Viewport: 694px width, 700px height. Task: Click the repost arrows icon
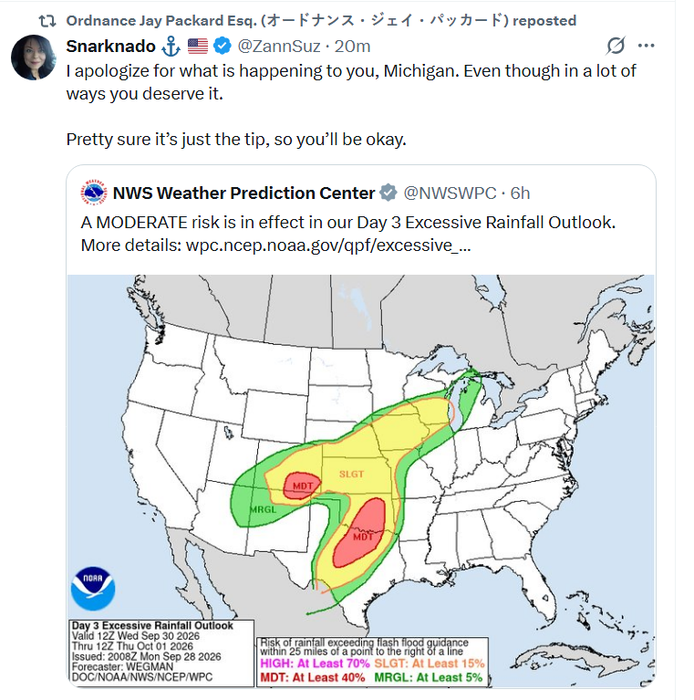(47, 21)
